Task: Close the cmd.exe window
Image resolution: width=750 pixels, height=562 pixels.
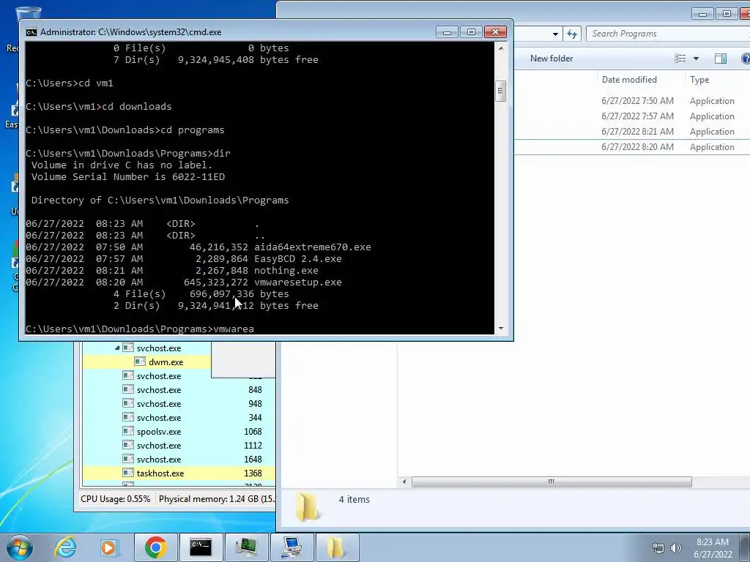Action: coord(495,32)
